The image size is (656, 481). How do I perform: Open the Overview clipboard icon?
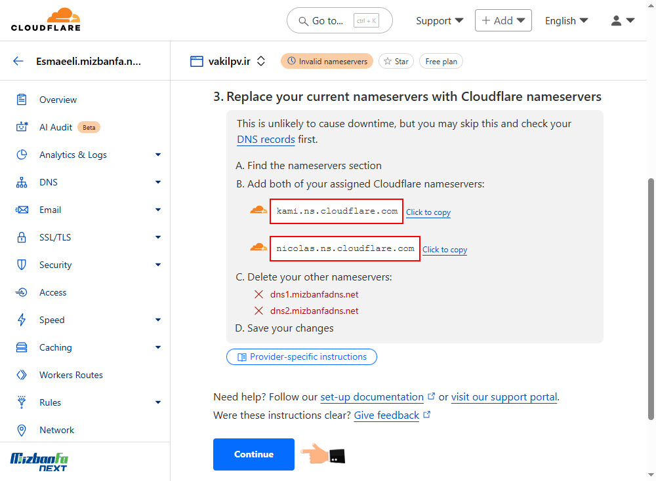pyautogui.click(x=22, y=100)
